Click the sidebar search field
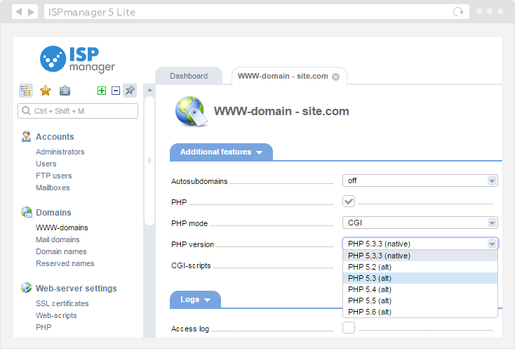This screenshot has width=515, height=349. 78,111
